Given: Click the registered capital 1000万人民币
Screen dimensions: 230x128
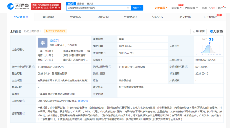Looking at the screenshot, I should point(126,53).
